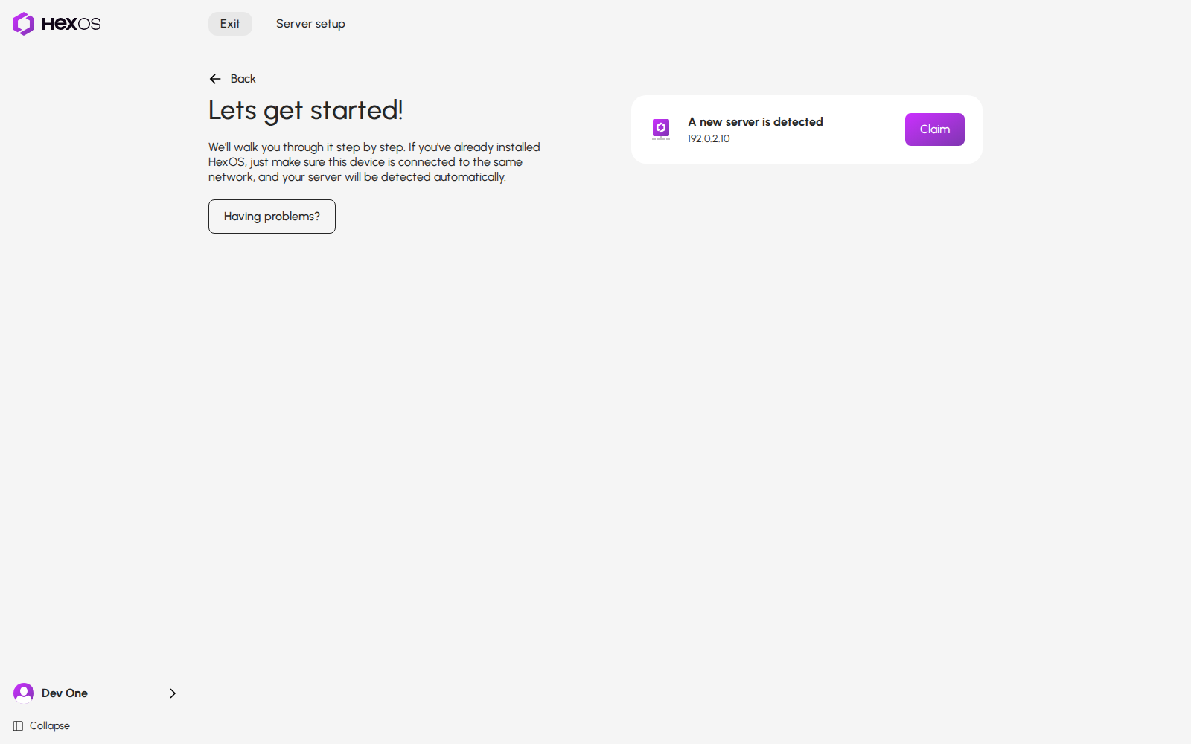The height and width of the screenshot is (744, 1191).
Task: Click the Dev One avatar icon
Action: (x=24, y=693)
